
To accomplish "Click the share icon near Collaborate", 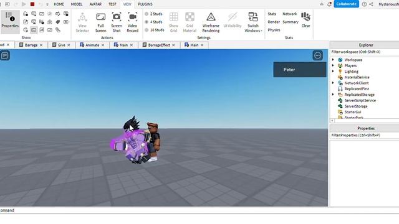I will coord(372,4).
